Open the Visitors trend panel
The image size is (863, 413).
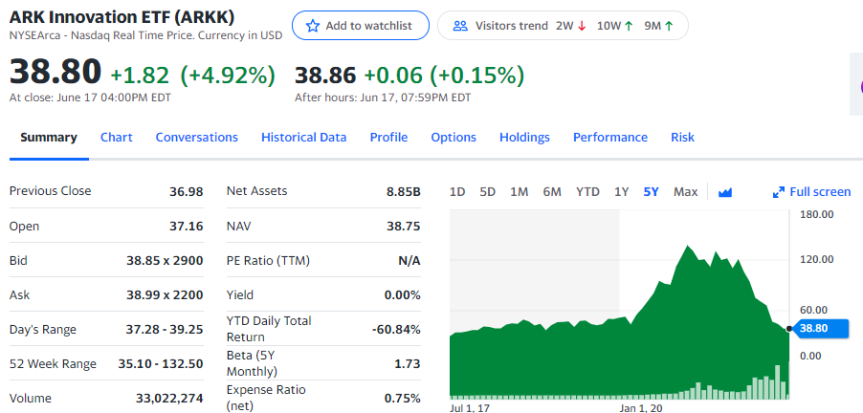tap(563, 25)
